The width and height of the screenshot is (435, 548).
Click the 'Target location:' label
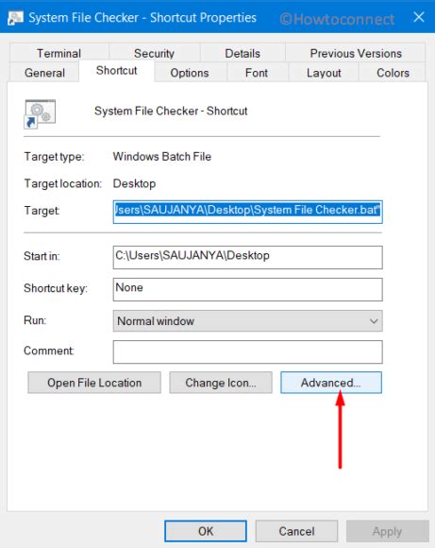click(63, 183)
